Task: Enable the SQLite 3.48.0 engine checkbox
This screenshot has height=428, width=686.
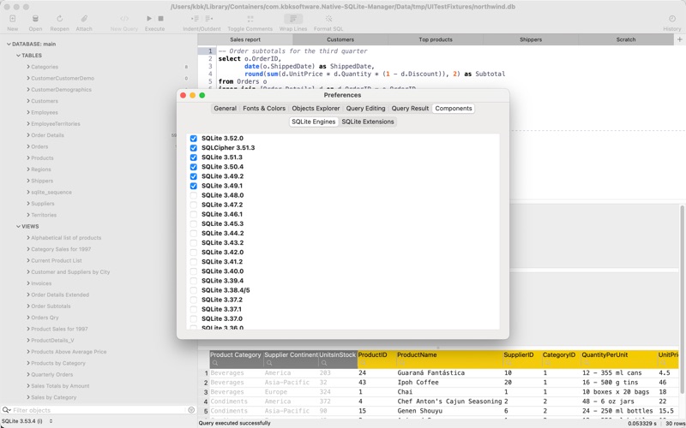Action: click(194, 195)
